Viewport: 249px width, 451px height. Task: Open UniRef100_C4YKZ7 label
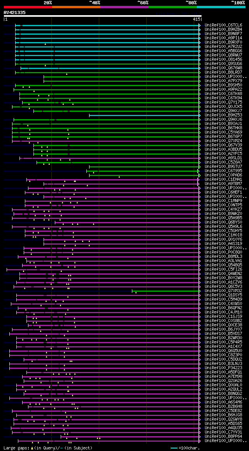223,210
